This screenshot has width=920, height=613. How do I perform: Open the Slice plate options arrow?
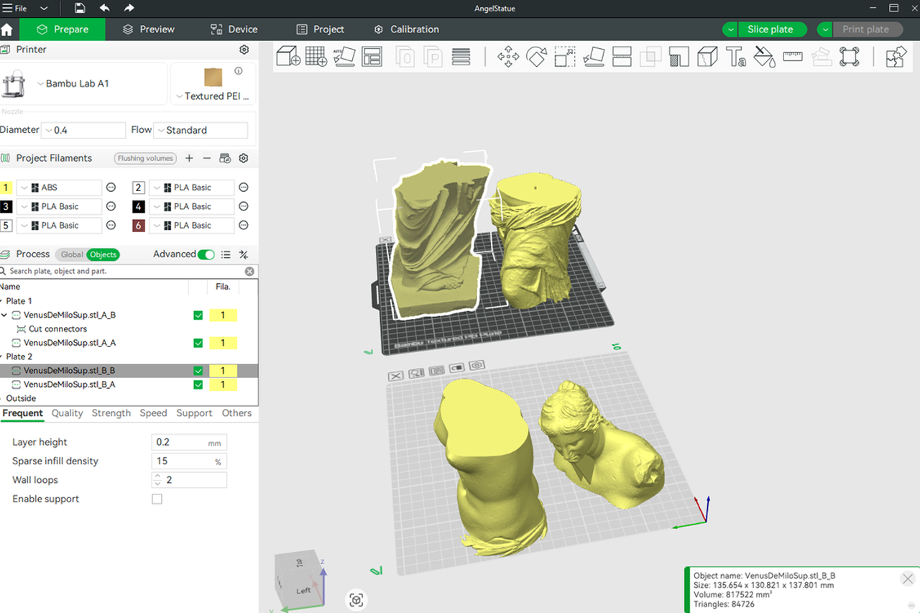[730, 29]
